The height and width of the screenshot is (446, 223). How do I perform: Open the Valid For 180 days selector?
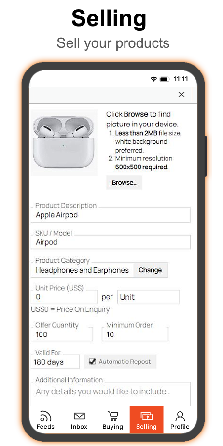[55, 362]
